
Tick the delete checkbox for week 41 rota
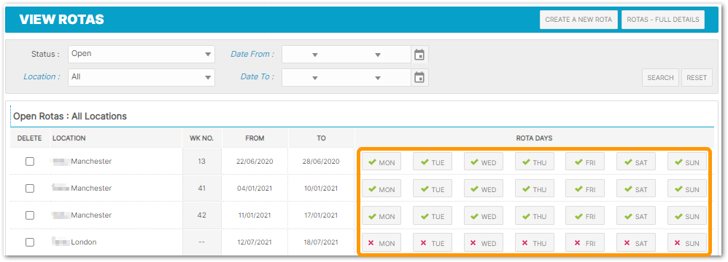[x=30, y=188]
